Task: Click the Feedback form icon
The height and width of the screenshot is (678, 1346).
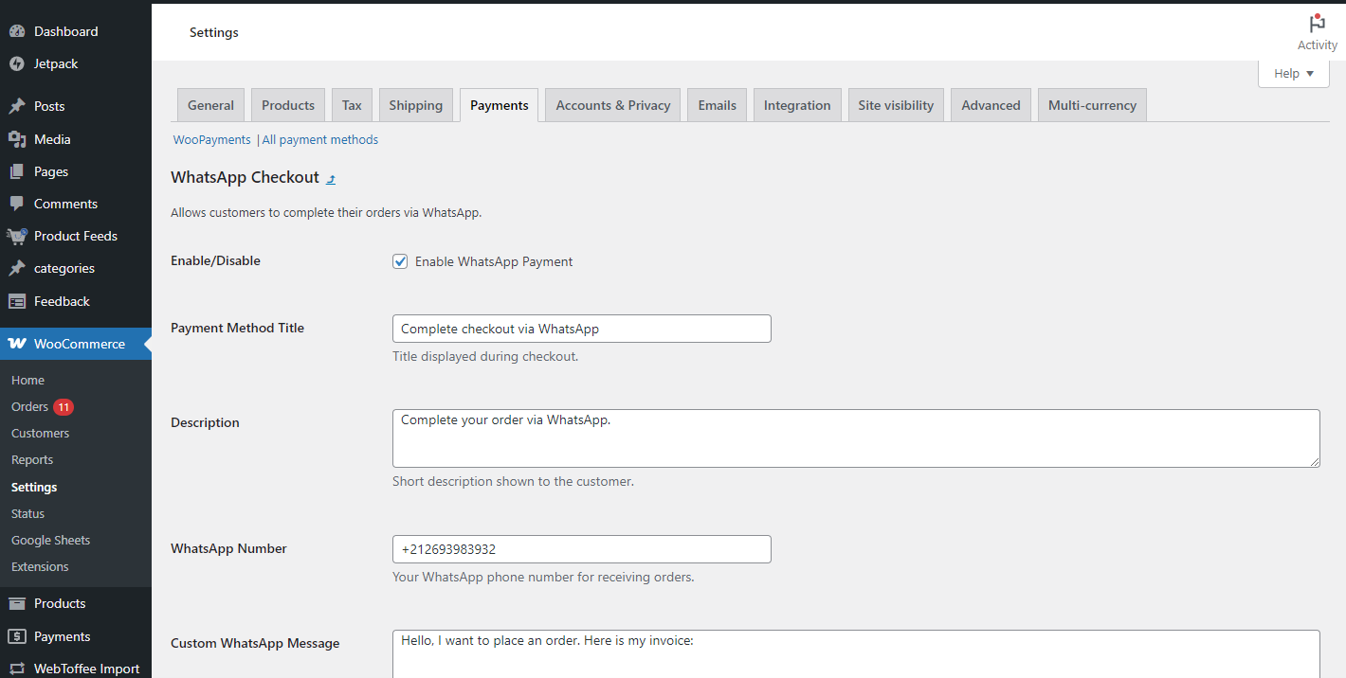Action: tap(17, 301)
